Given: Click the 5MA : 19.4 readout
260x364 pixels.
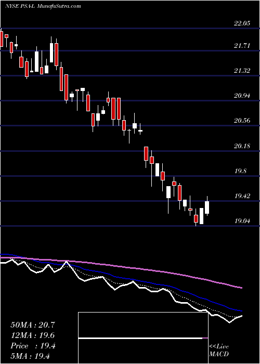Looking at the screenshot, I should (x=30, y=356).
